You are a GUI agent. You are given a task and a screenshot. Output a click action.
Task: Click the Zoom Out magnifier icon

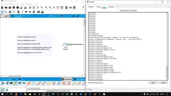[54, 7]
